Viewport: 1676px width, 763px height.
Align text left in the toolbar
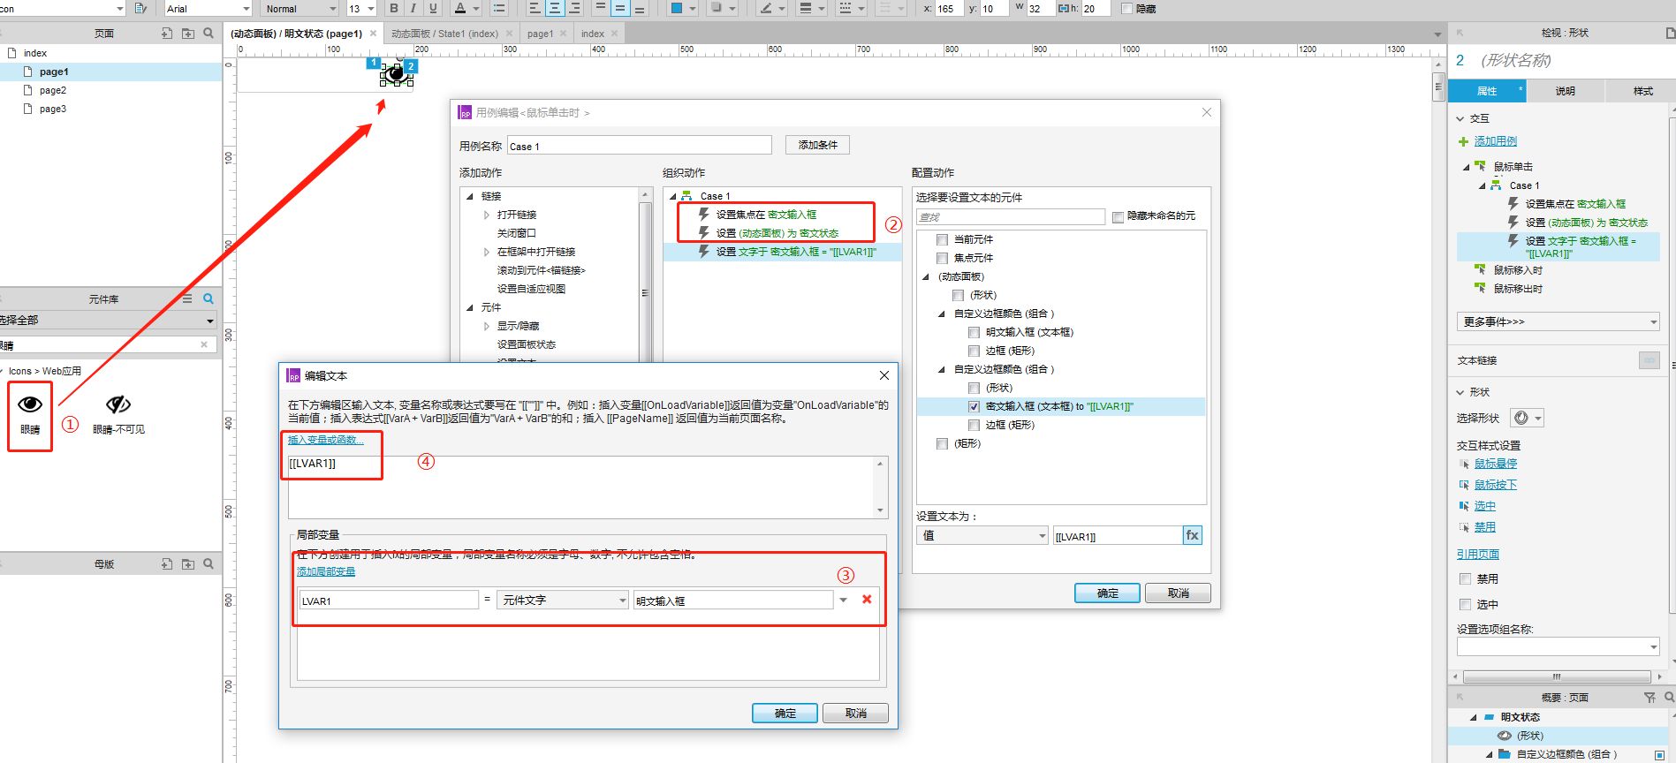coord(535,8)
